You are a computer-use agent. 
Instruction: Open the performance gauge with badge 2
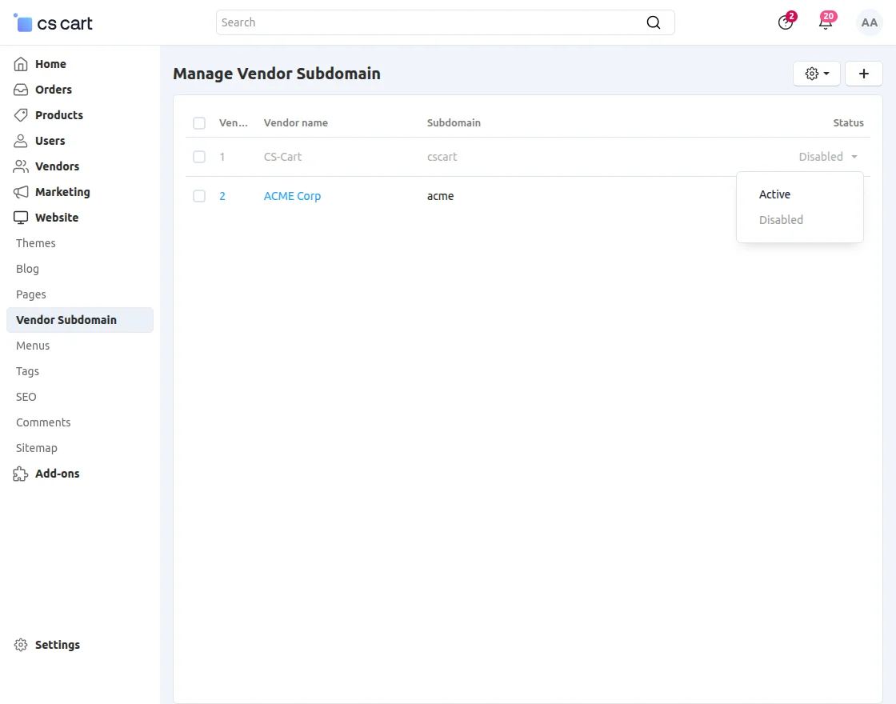pos(784,22)
